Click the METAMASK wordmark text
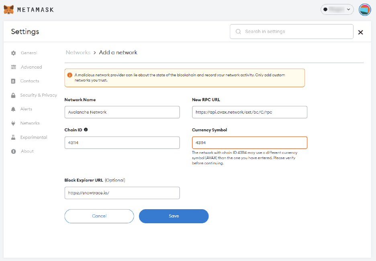 (35, 10)
